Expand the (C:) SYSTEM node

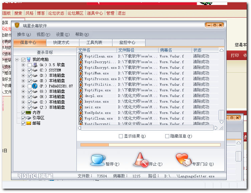pos(23,70)
